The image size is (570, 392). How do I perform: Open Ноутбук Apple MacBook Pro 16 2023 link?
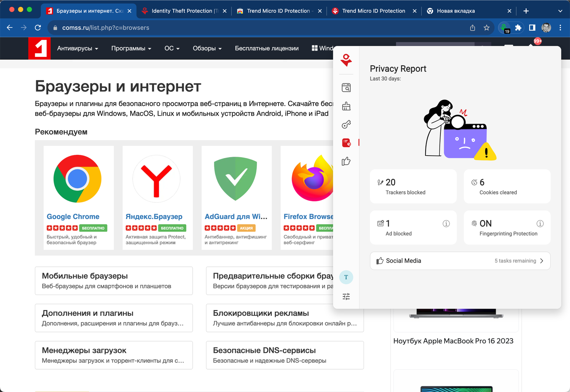[453, 341]
